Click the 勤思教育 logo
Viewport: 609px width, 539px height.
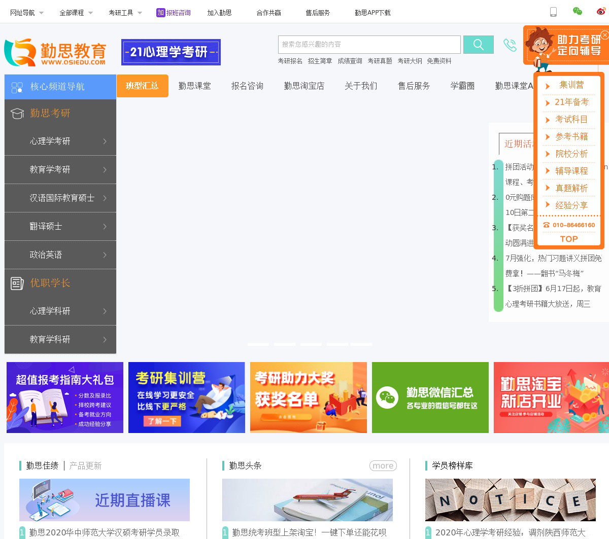coord(55,52)
